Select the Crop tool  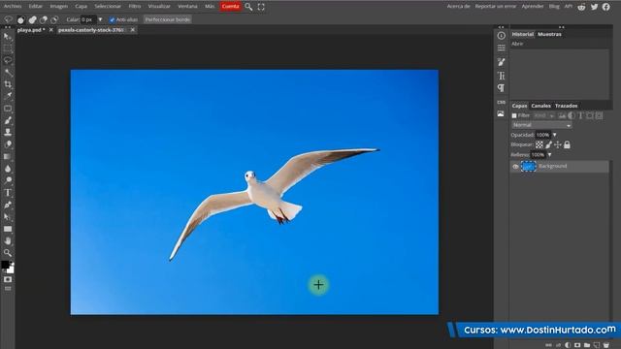point(8,84)
